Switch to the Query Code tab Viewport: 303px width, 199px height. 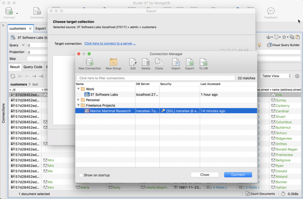33,67
